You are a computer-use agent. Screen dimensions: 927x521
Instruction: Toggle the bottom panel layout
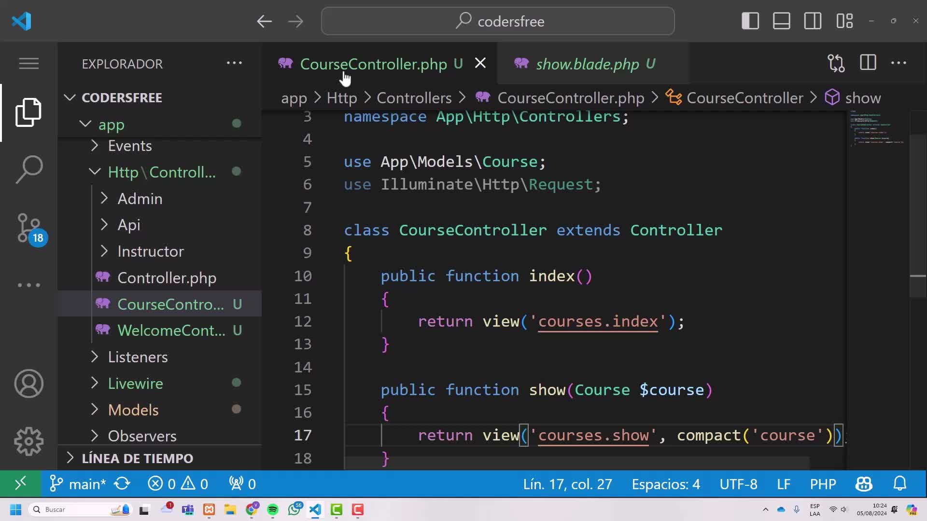coord(781,21)
